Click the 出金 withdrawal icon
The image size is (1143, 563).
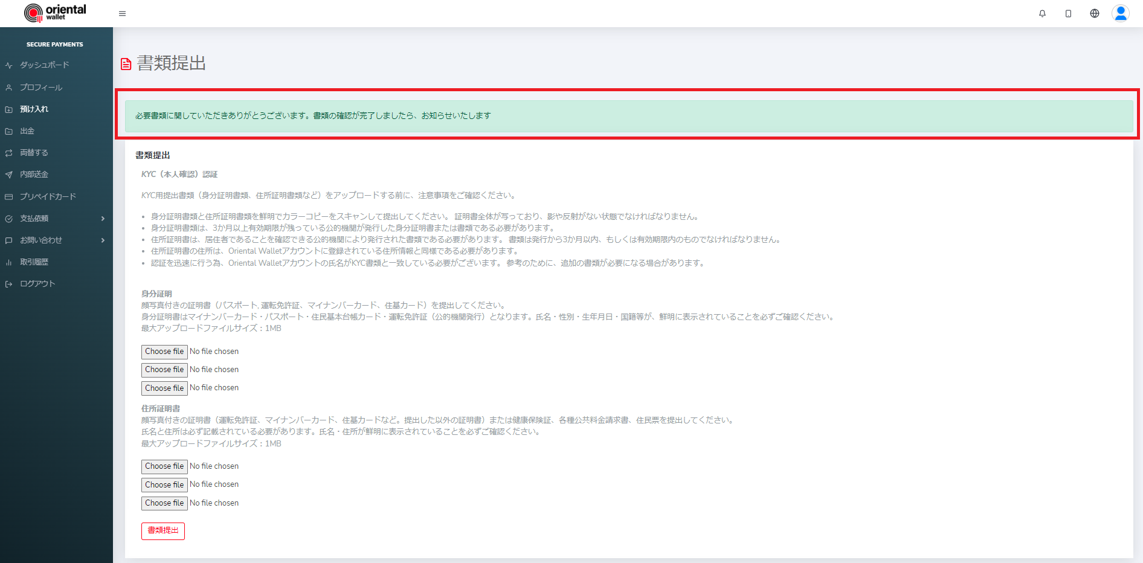[8, 131]
